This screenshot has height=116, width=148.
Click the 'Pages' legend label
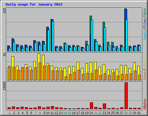point(145,35)
